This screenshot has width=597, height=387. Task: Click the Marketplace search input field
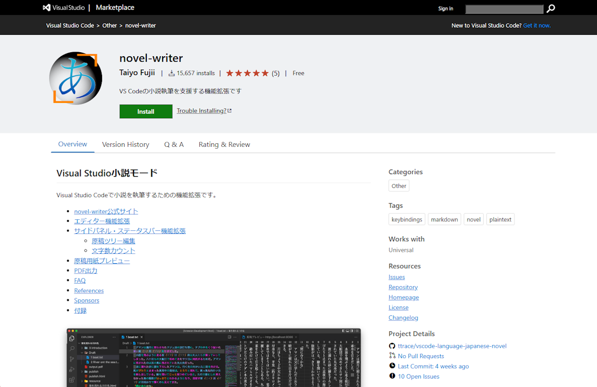pos(504,9)
